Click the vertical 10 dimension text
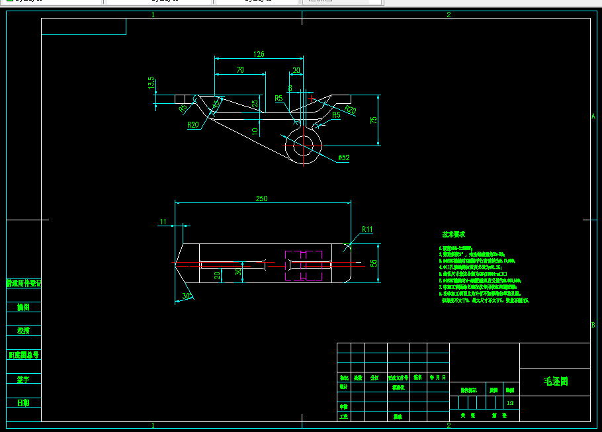The width and height of the screenshot is (602, 432). click(x=255, y=132)
